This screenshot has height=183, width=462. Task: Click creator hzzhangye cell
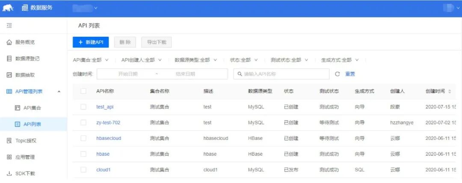402,122
